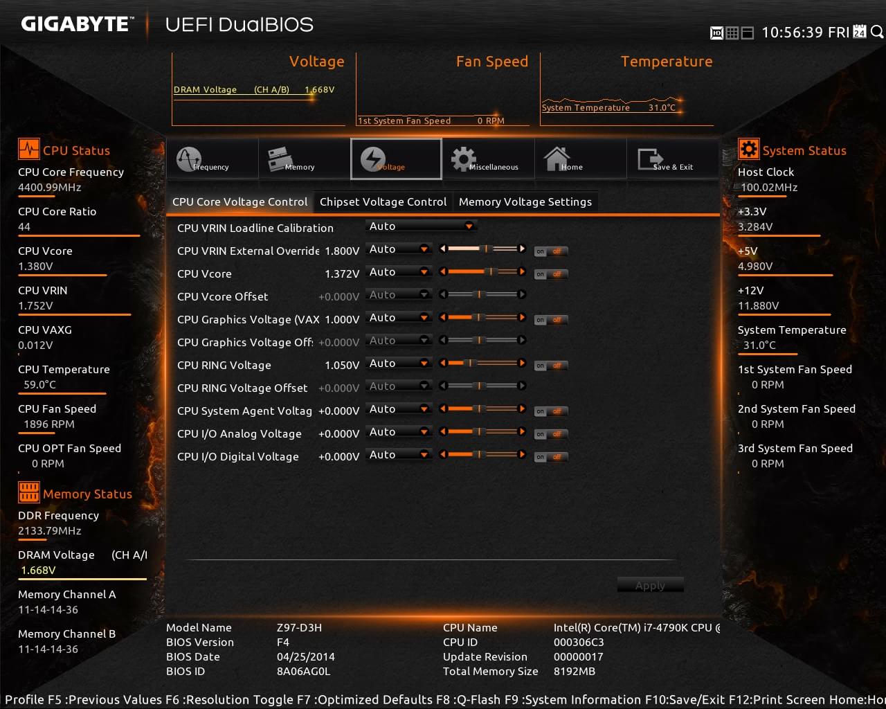886x709 pixels.
Task: Click the 10:56:39 clock display
Action: coord(793,33)
